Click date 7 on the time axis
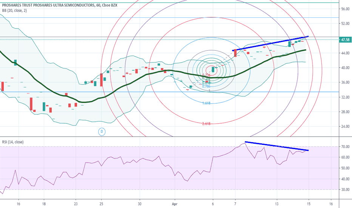 tap(235, 204)
